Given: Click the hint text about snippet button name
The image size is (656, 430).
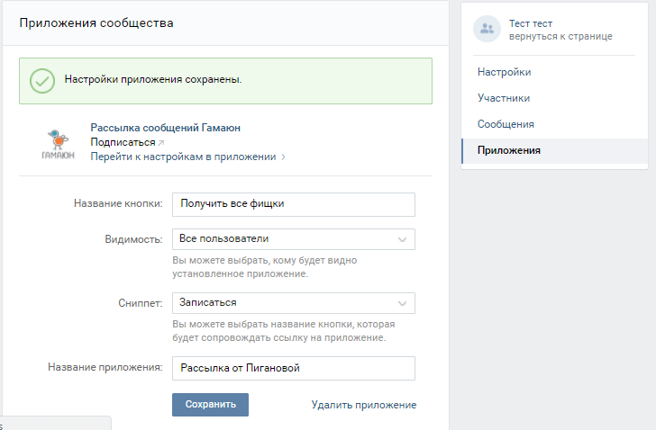Looking at the screenshot, I should pyautogui.click(x=284, y=331).
